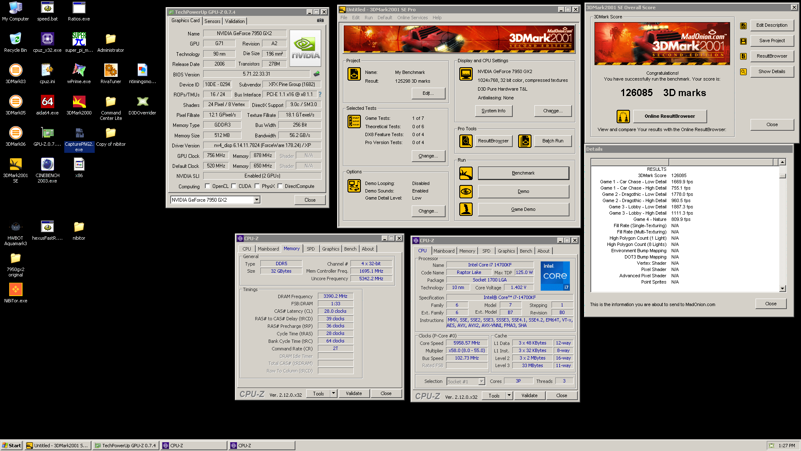Enable the DirectCompute checkbox in GPU-Z
This screenshot has height=451, width=801.
[280, 186]
